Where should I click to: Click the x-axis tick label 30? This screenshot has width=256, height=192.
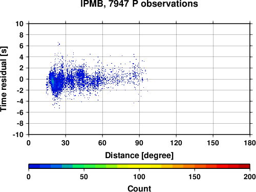66,143
